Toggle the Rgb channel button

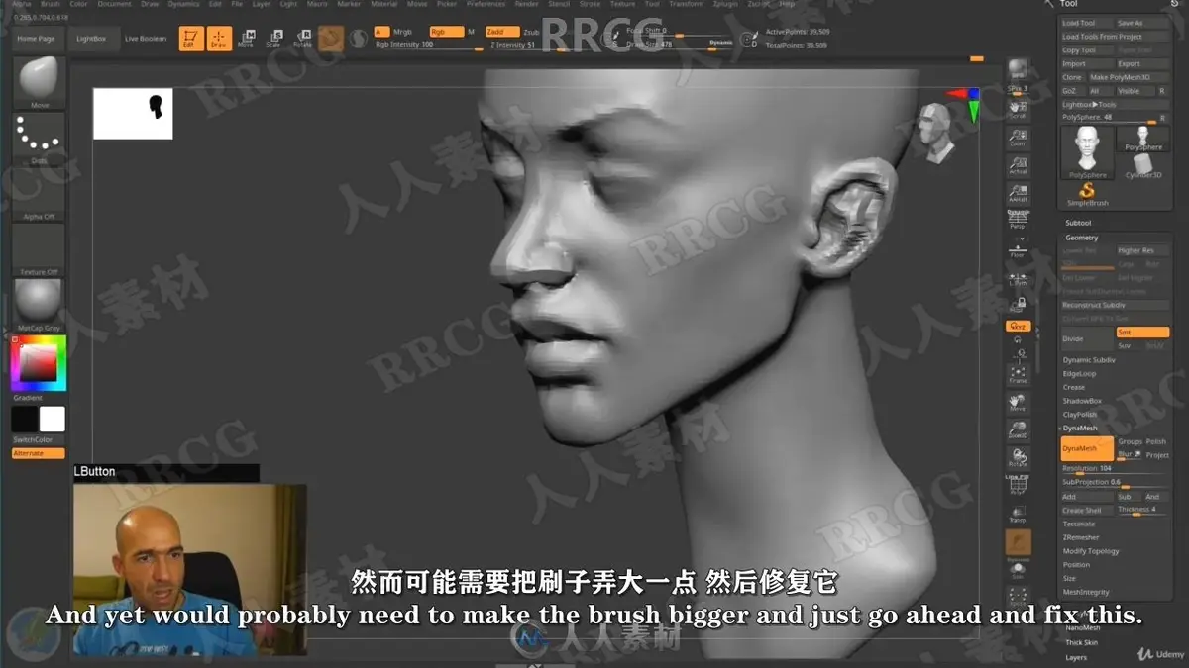click(446, 32)
